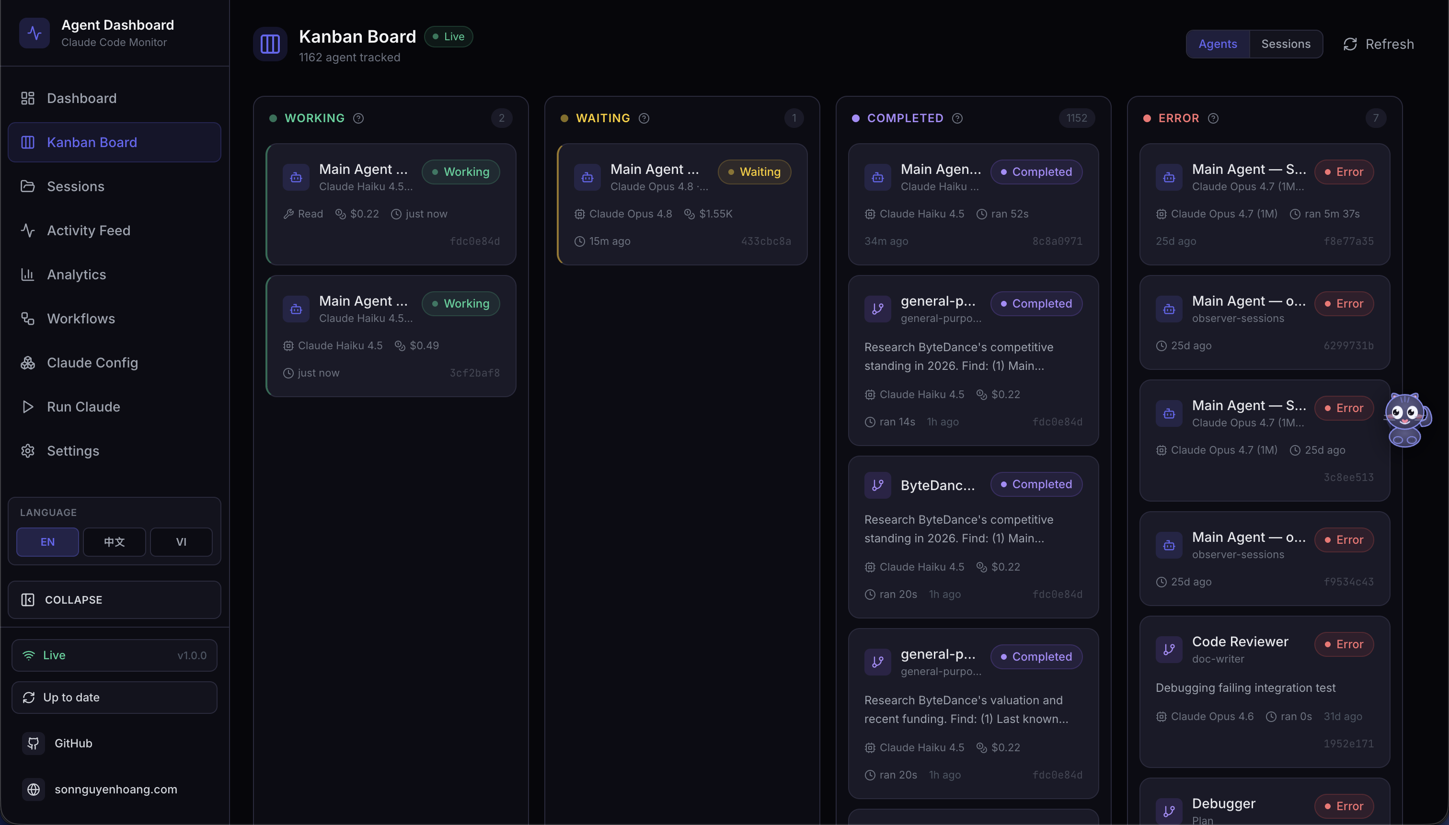Open error card 6299731b

point(1265,322)
